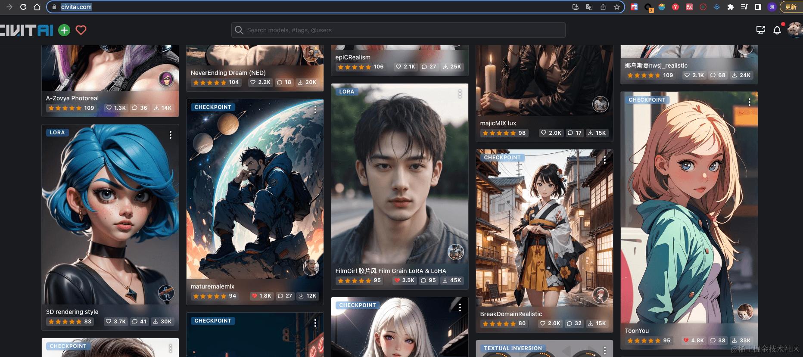Open three-dot menu on ToonYou card
803x357 pixels.
coord(750,102)
